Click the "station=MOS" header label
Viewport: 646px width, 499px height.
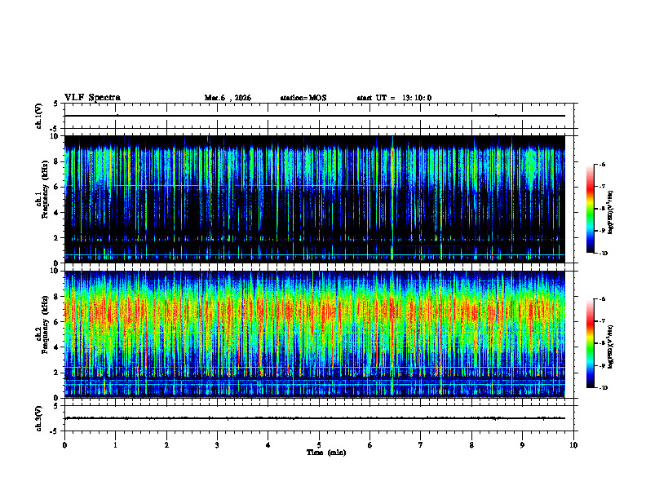click(303, 98)
